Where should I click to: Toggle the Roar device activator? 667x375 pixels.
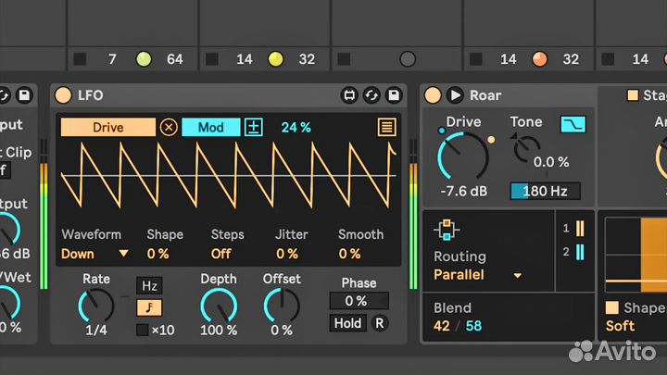433,95
